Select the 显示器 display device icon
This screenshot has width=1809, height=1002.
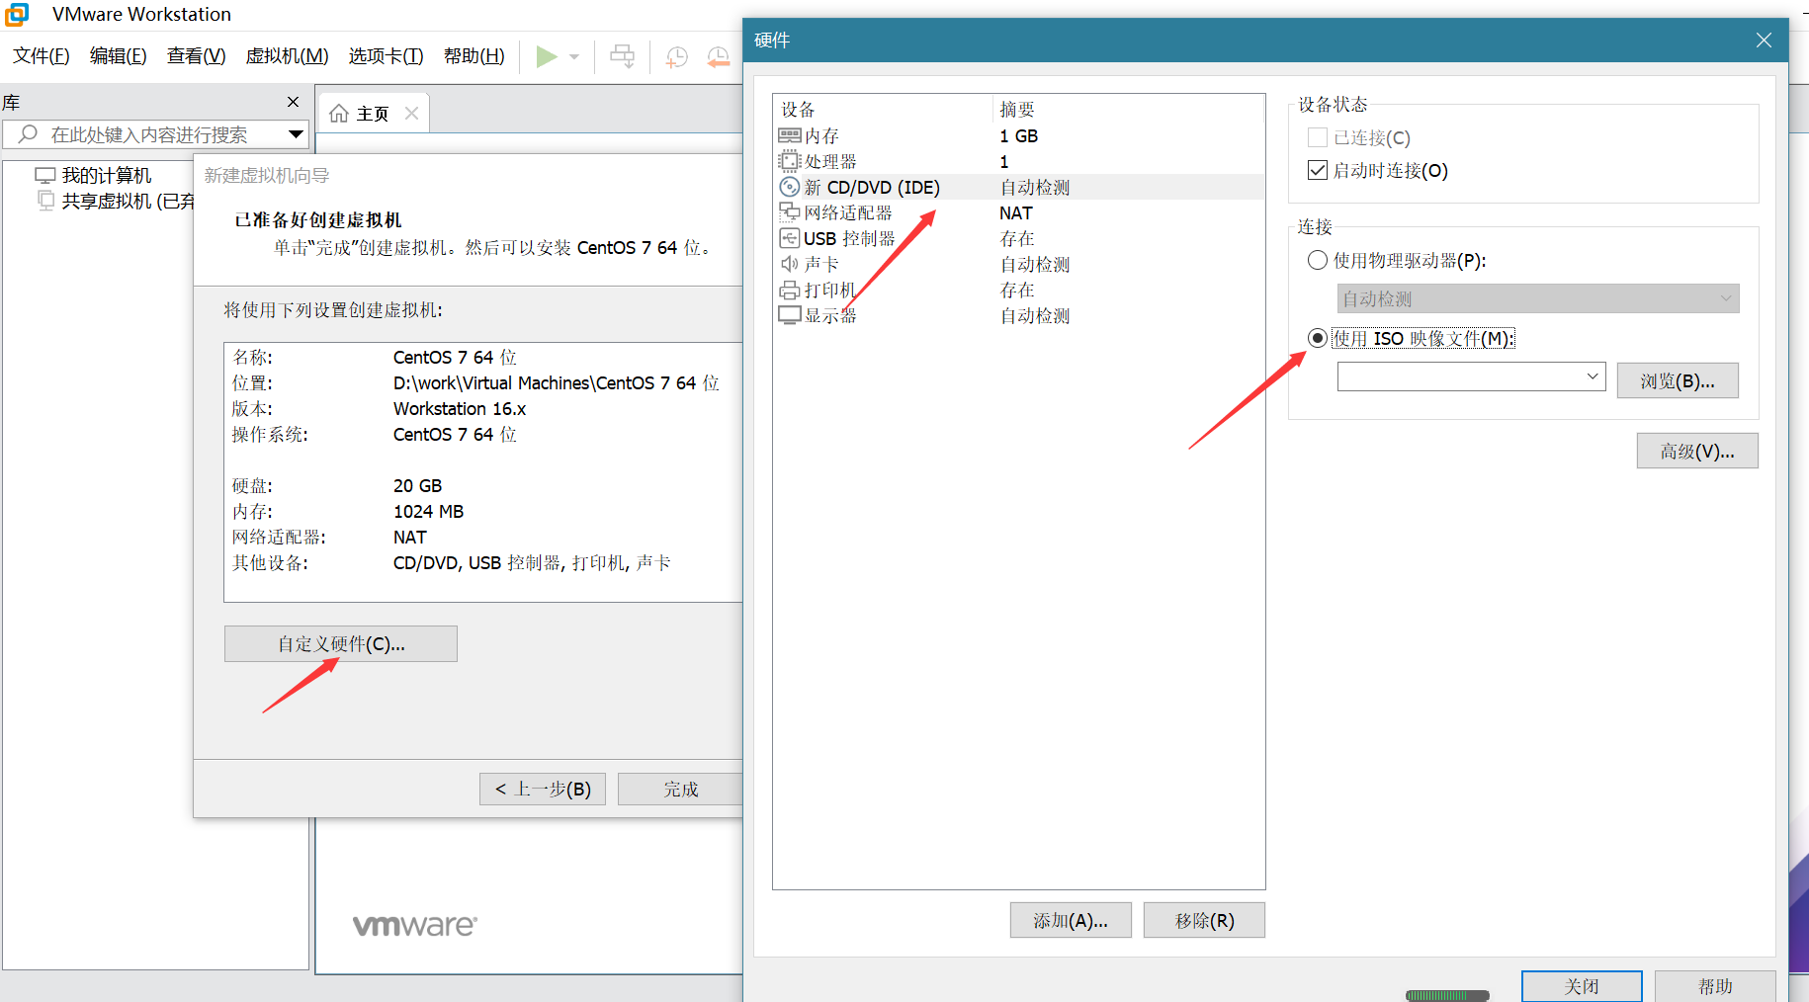tap(790, 315)
